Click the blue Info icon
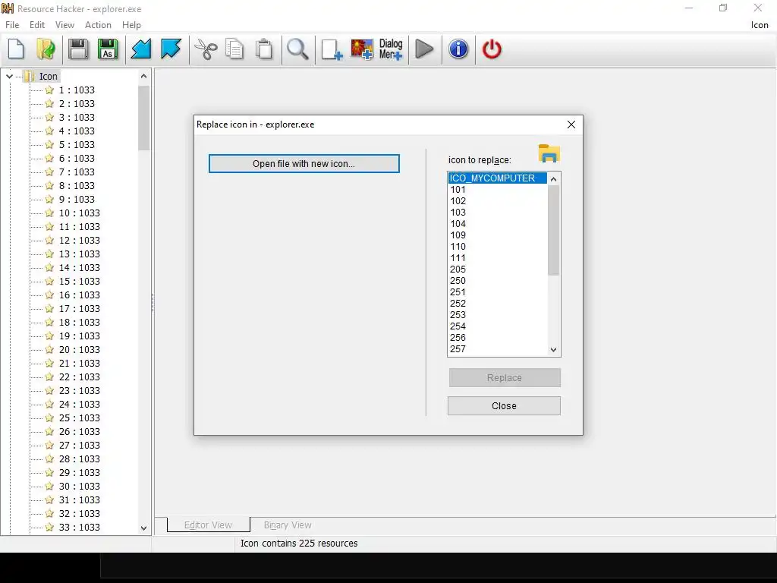777x583 pixels. click(458, 49)
